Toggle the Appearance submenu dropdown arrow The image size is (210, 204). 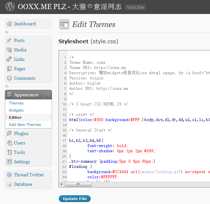point(48,95)
